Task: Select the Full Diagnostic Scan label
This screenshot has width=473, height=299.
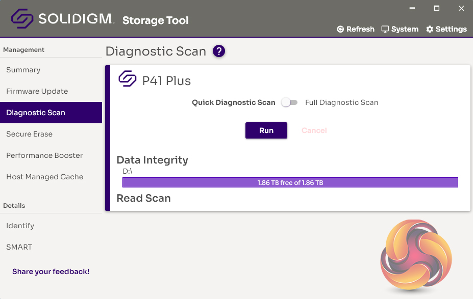Action: [x=341, y=102]
